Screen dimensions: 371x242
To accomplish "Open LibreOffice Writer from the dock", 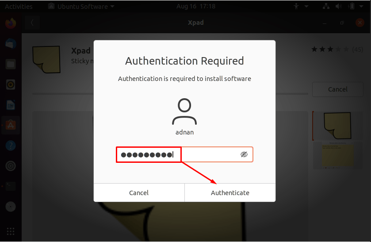I will tap(11, 105).
